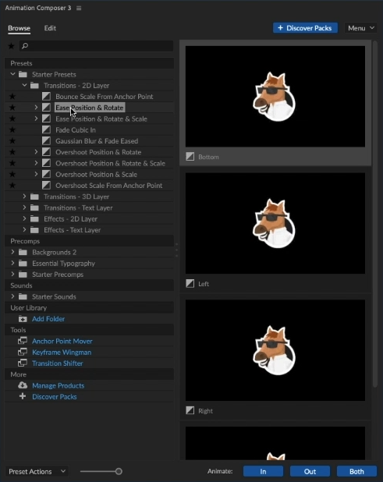Expand Overshoot Position & Rotate variants
Viewport: 383px width, 482px height.
[x=36, y=152]
